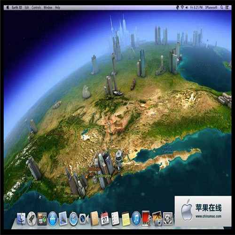Open the Edit menu
The height and width of the screenshot is (235, 235).
coord(27,8)
